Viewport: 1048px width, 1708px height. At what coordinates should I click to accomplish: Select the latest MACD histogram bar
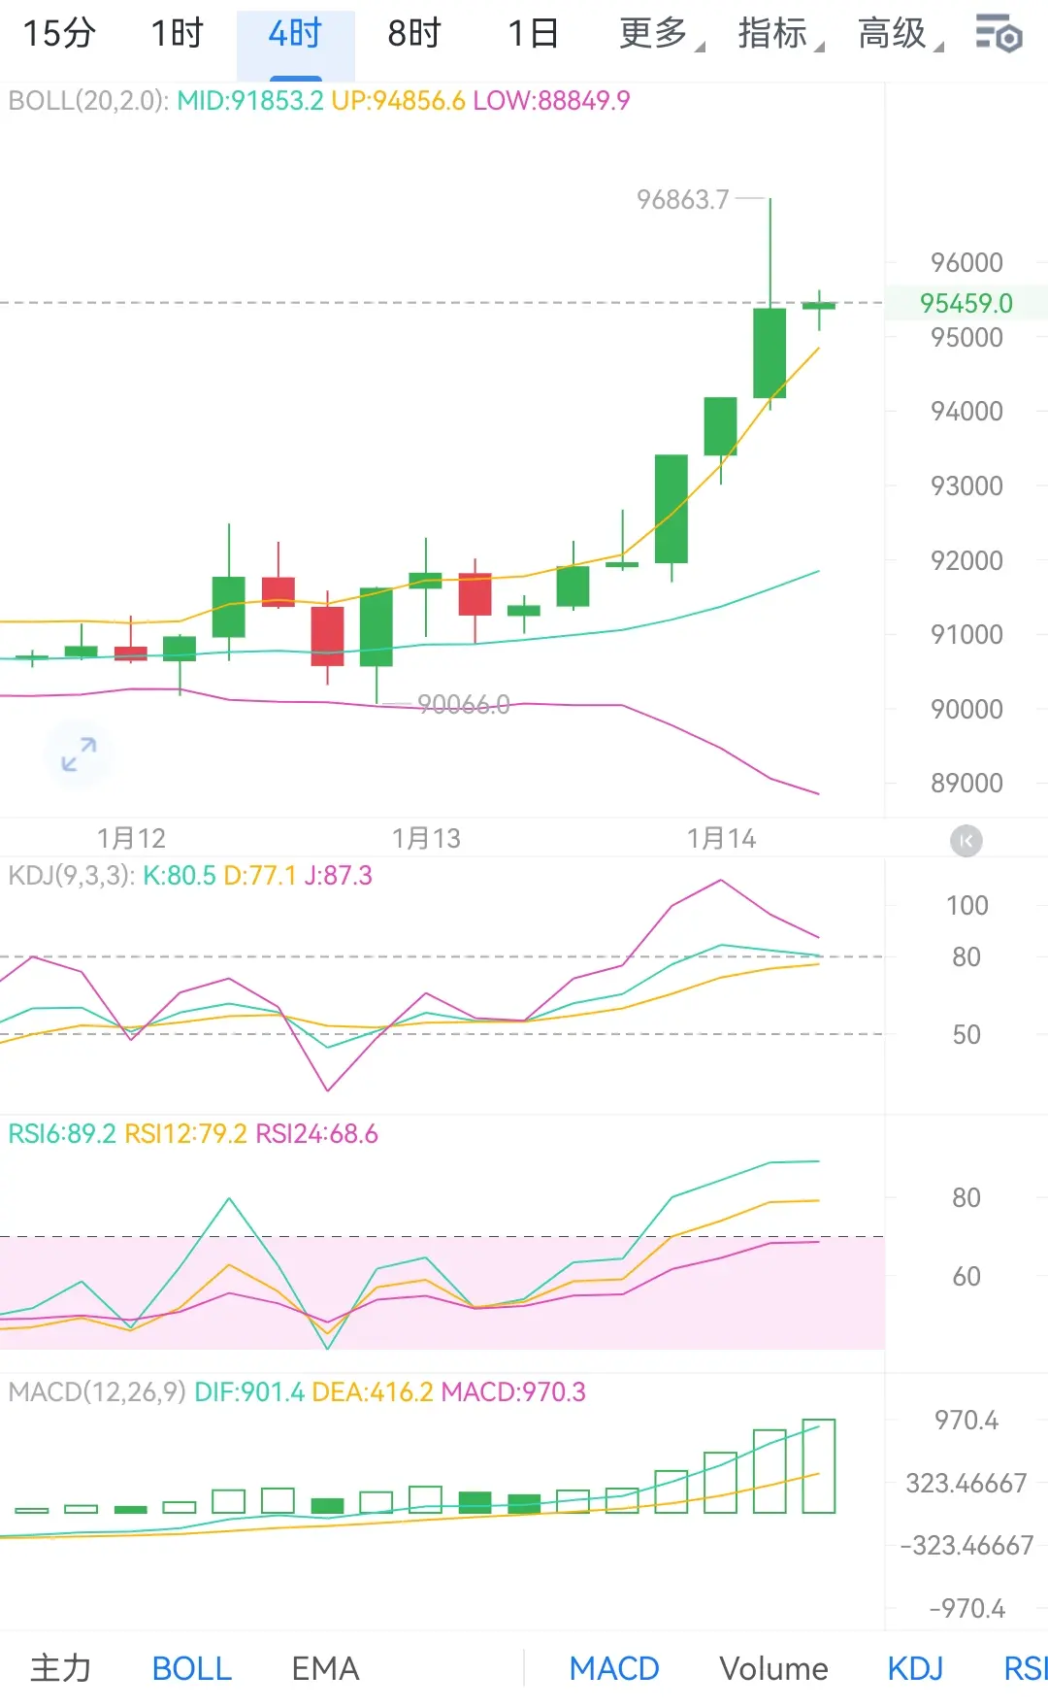819,1466
